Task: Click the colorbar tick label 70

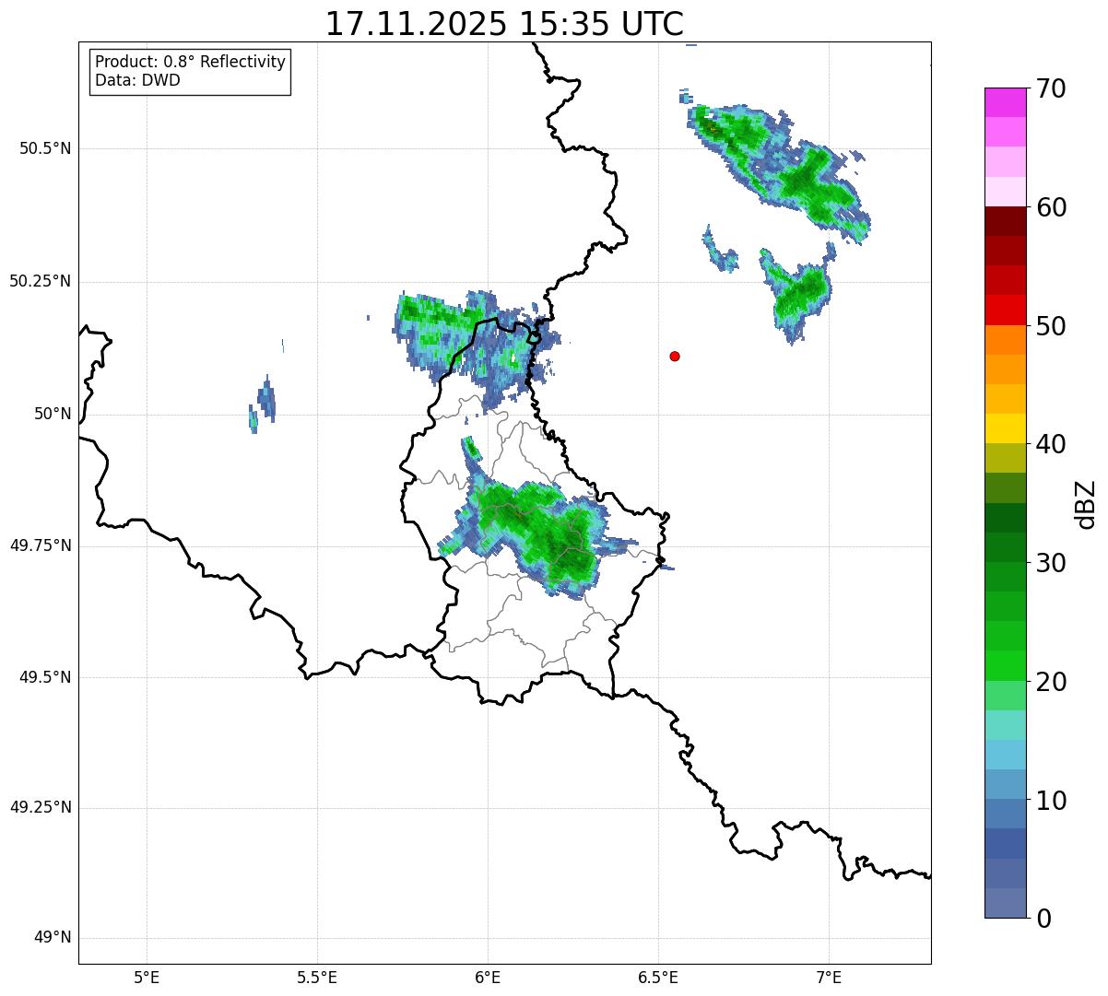Action: point(1051,89)
